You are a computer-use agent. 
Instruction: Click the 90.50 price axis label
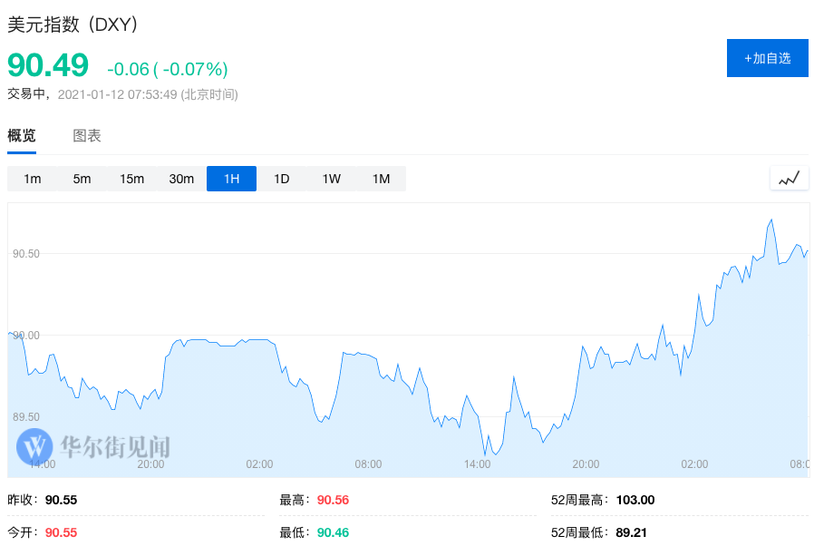point(26,254)
